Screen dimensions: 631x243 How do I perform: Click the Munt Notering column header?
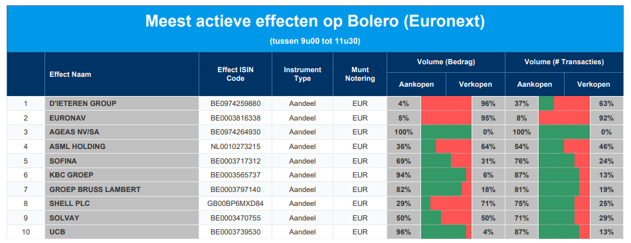[x=360, y=74]
